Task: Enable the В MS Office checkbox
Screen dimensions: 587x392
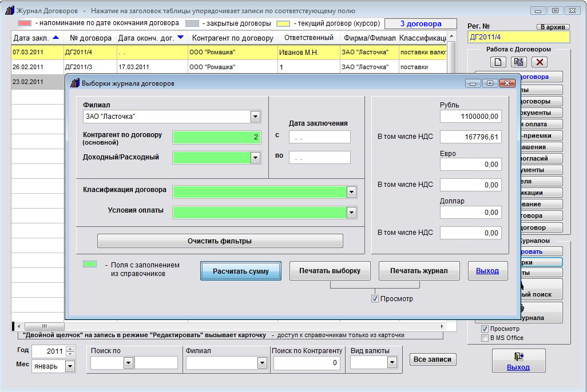Action: [x=485, y=338]
